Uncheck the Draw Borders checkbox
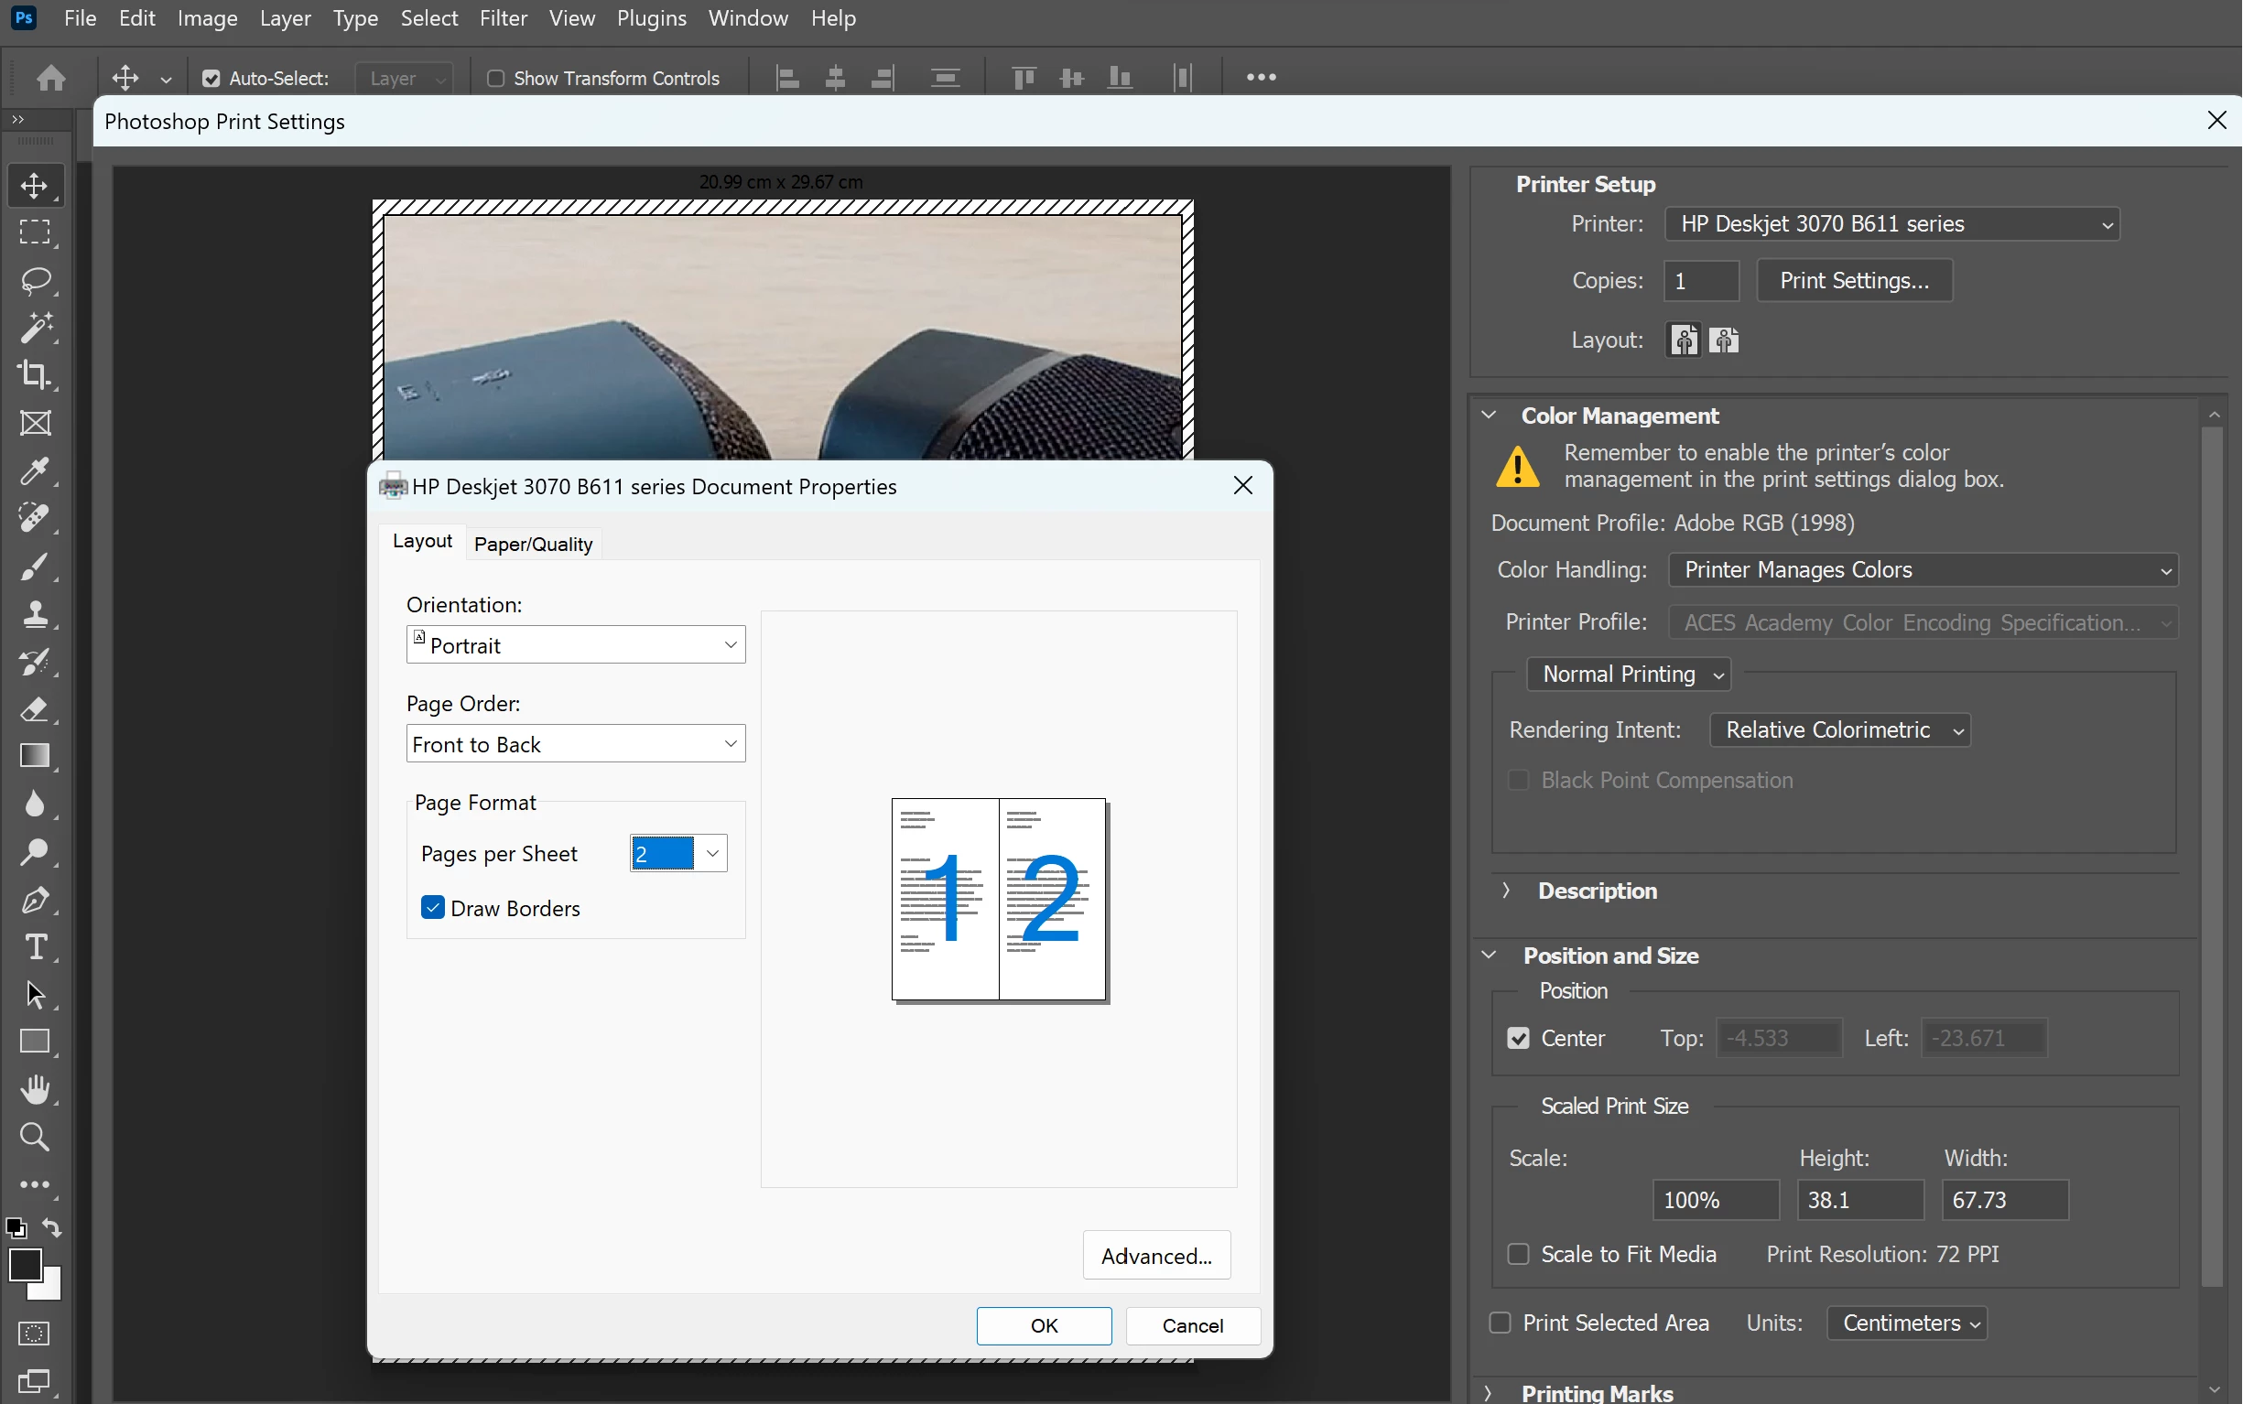 point(433,907)
